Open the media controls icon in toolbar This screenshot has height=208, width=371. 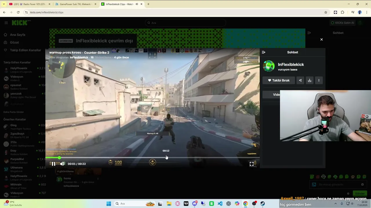pos(353,12)
